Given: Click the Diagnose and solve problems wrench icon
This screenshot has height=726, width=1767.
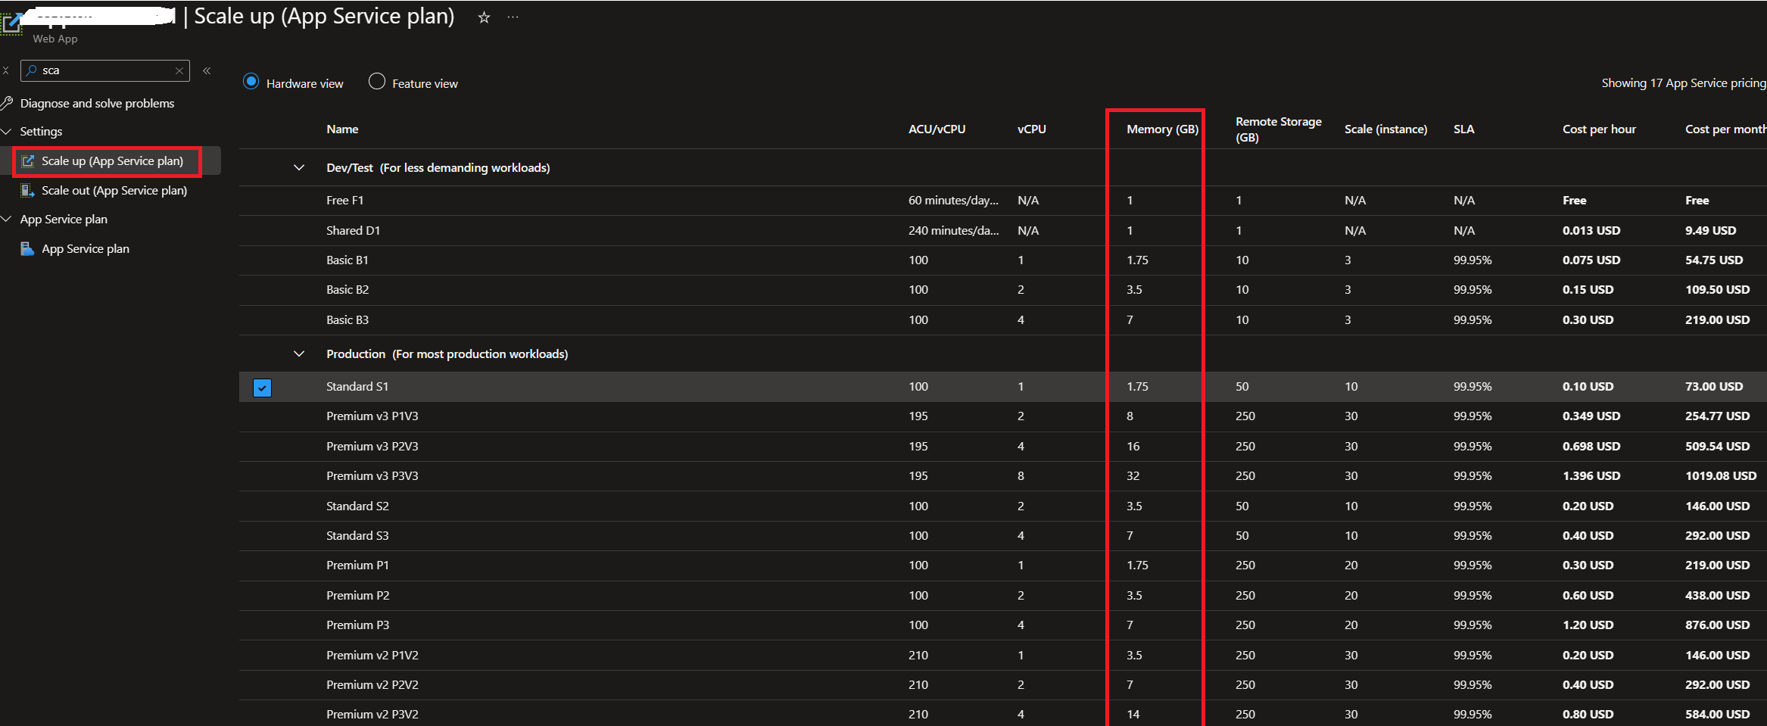Looking at the screenshot, I should [x=8, y=103].
